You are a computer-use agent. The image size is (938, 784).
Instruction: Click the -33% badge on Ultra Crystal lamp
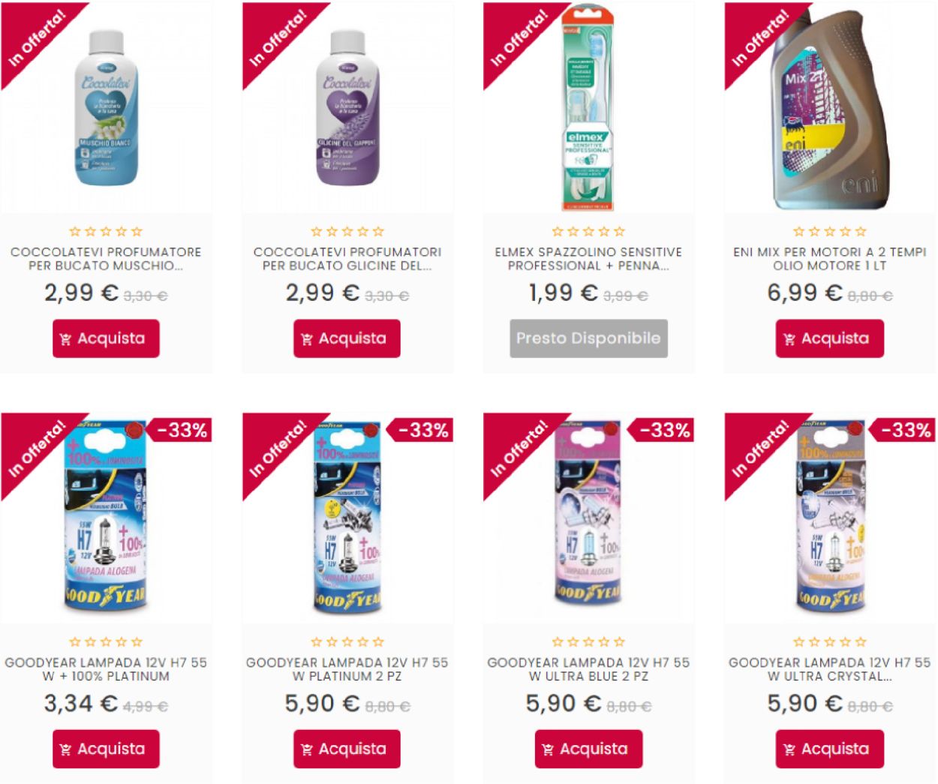(904, 431)
